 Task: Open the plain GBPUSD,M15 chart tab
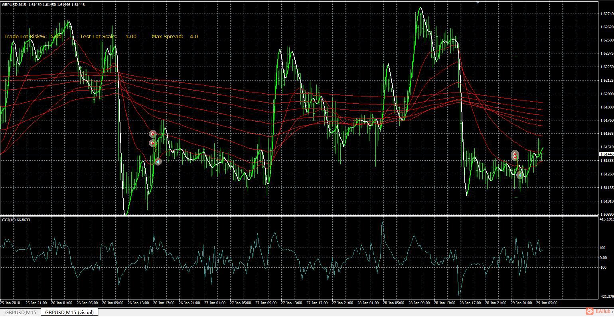point(21,312)
